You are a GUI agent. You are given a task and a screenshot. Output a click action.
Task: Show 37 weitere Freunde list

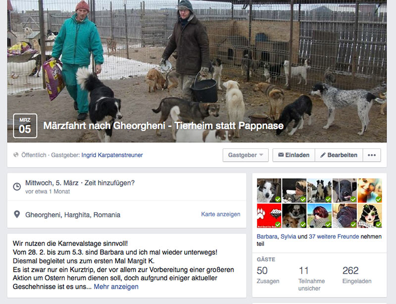[334, 237]
